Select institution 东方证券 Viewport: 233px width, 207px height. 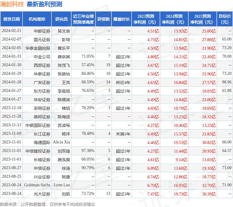(42, 91)
